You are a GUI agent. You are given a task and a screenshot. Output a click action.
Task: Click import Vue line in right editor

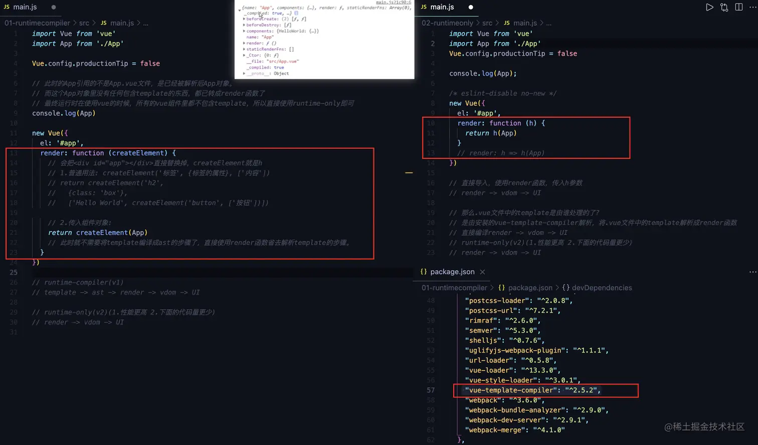click(x=491, y=34)
